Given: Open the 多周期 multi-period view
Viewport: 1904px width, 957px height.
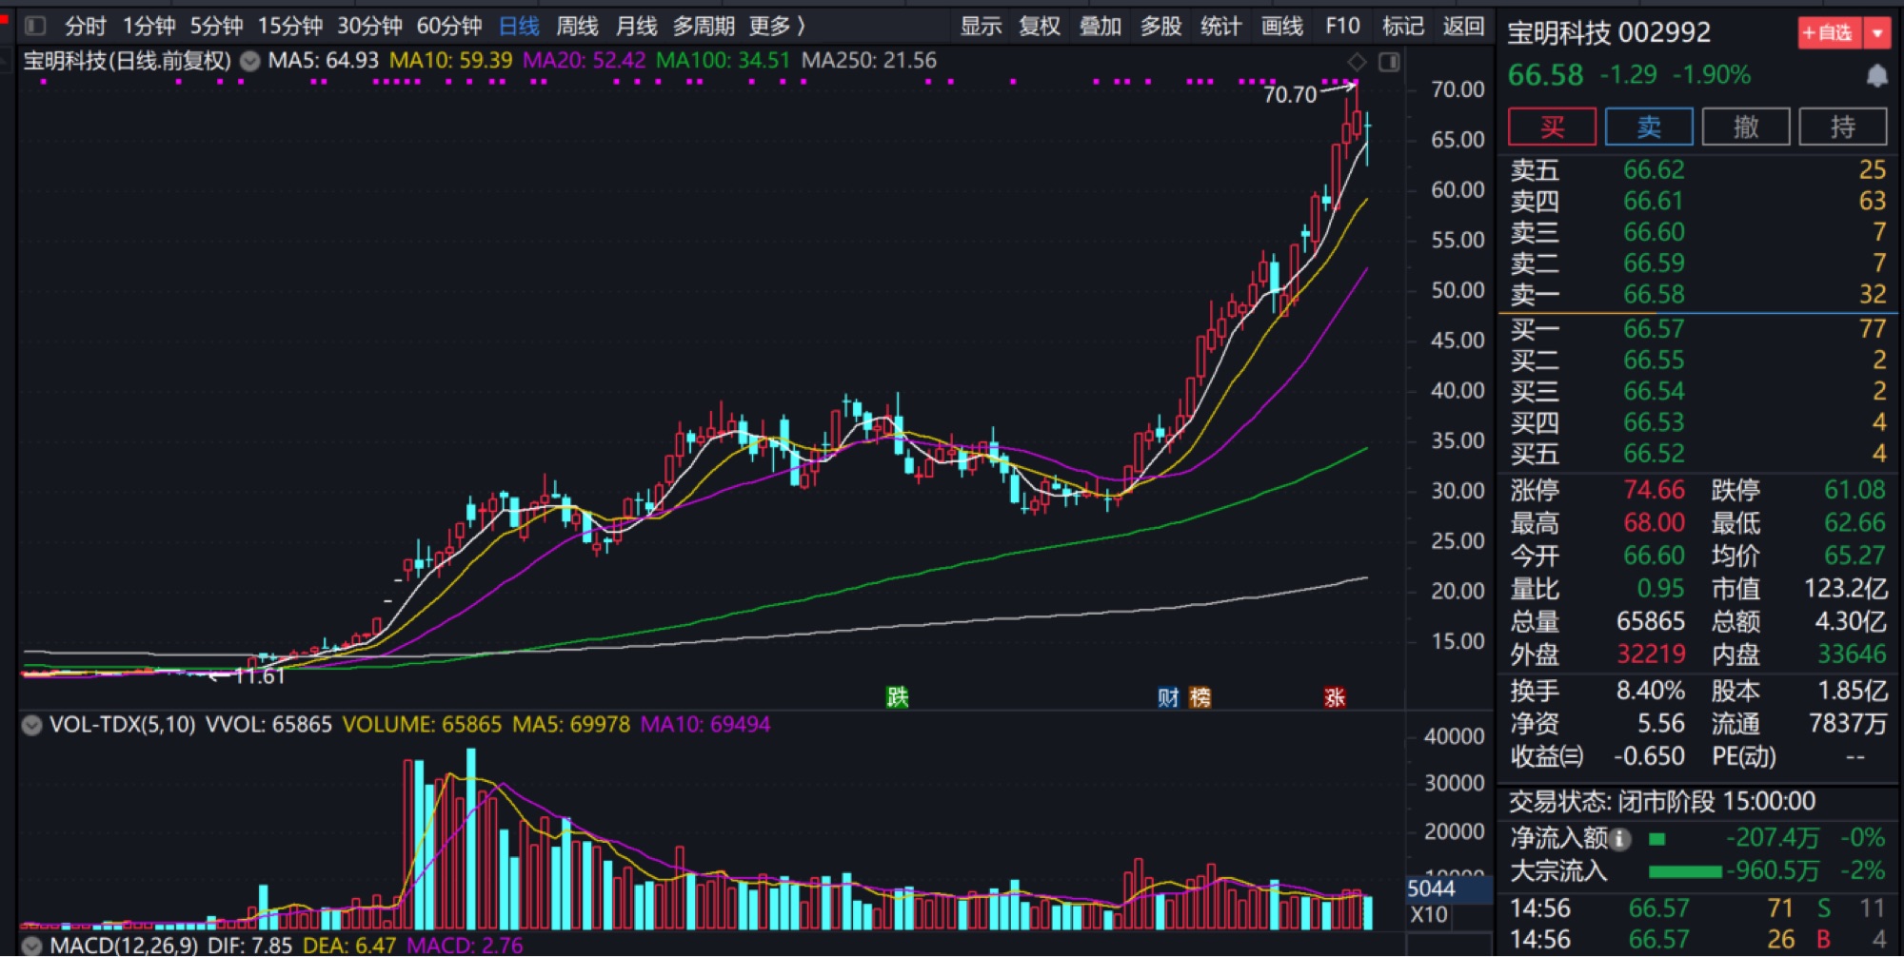Looking at the screenshot, I should pos(704,26).
